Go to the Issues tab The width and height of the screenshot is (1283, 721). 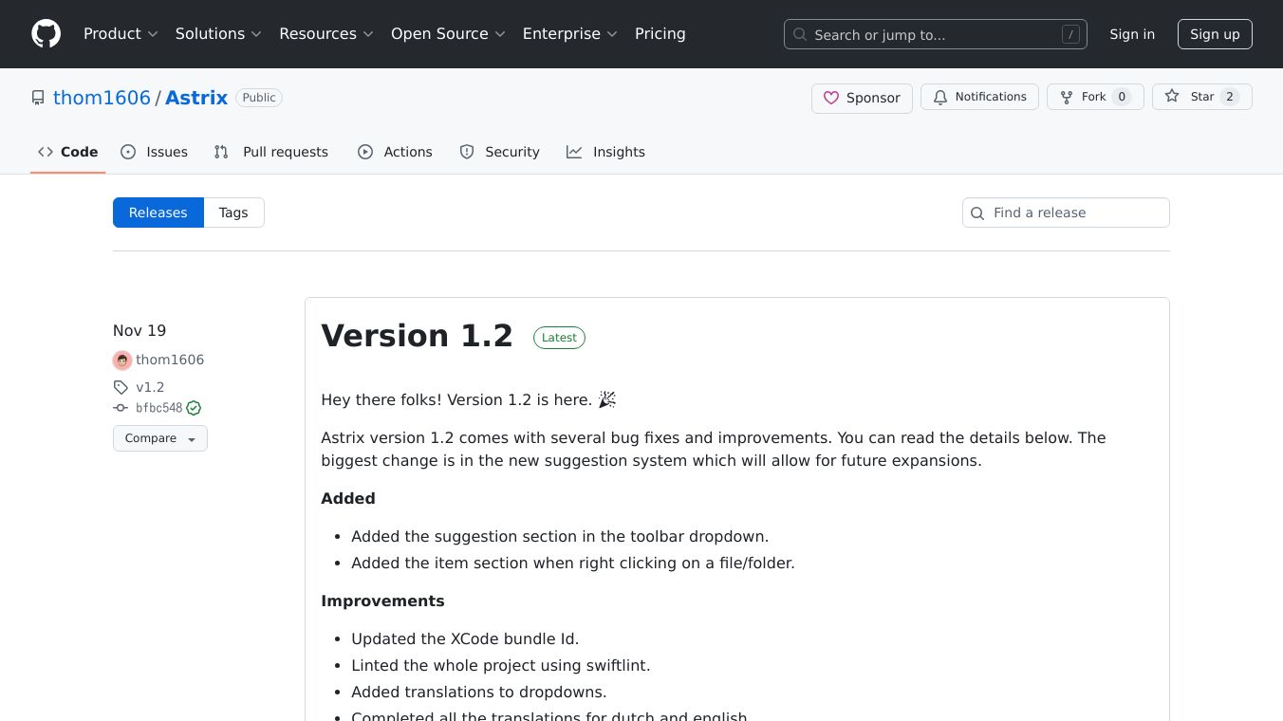pos(155,152)
